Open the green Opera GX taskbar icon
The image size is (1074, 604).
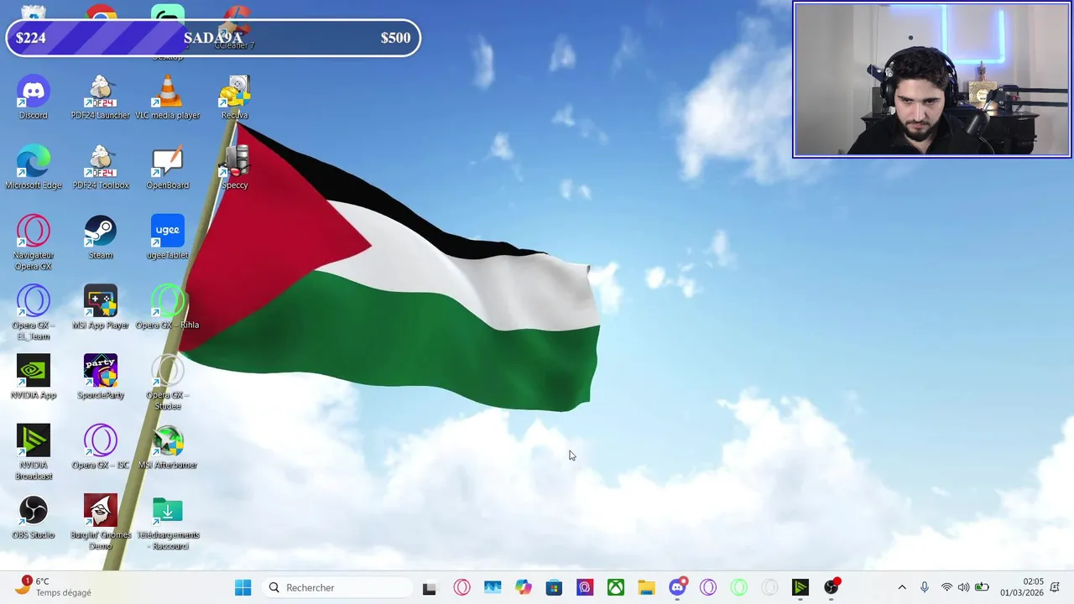(x=738, y=587)
